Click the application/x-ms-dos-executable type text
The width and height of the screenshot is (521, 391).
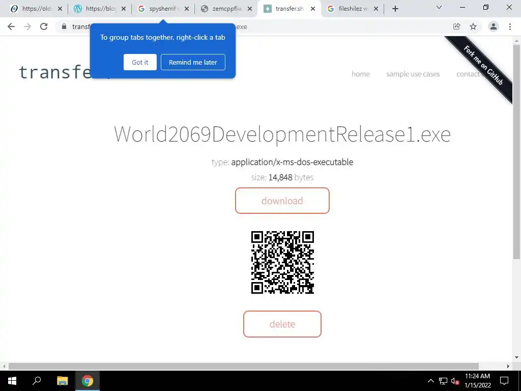click(292, 162)
